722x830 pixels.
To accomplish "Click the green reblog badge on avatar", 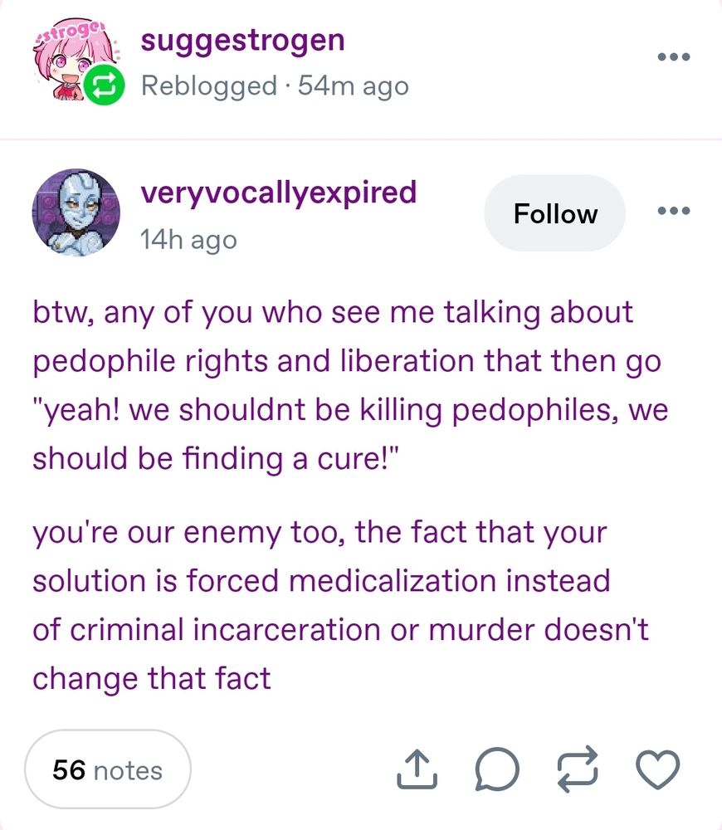I will pos(105,85).
